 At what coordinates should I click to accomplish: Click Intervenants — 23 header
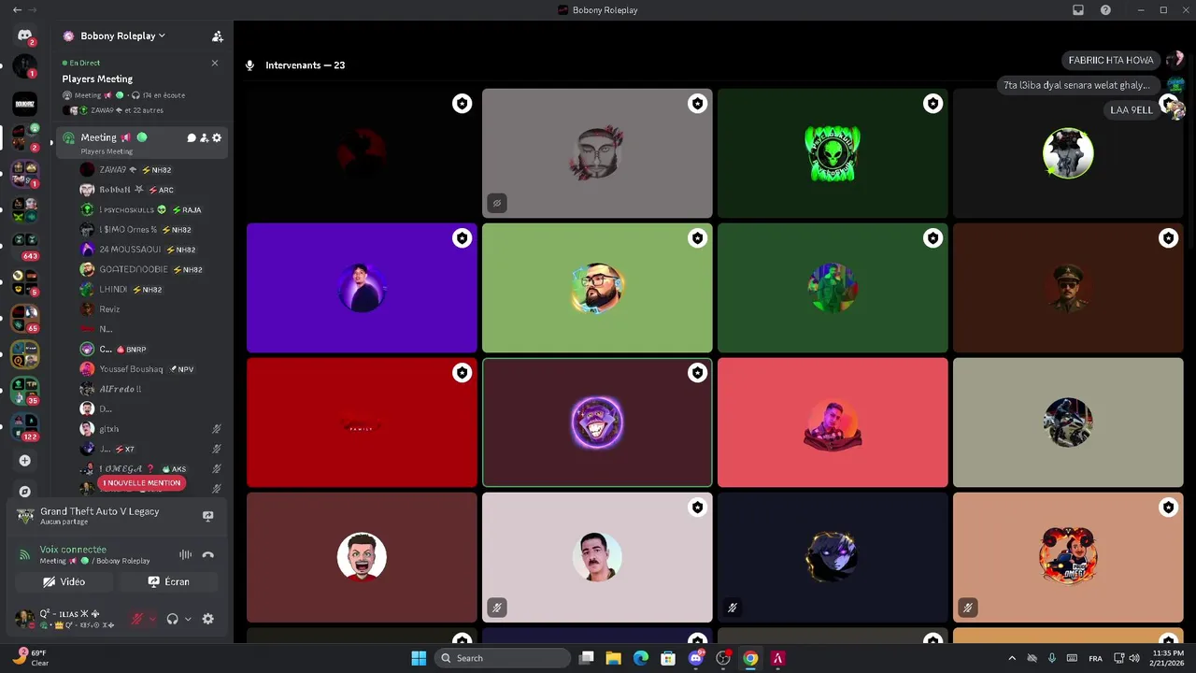305,65
